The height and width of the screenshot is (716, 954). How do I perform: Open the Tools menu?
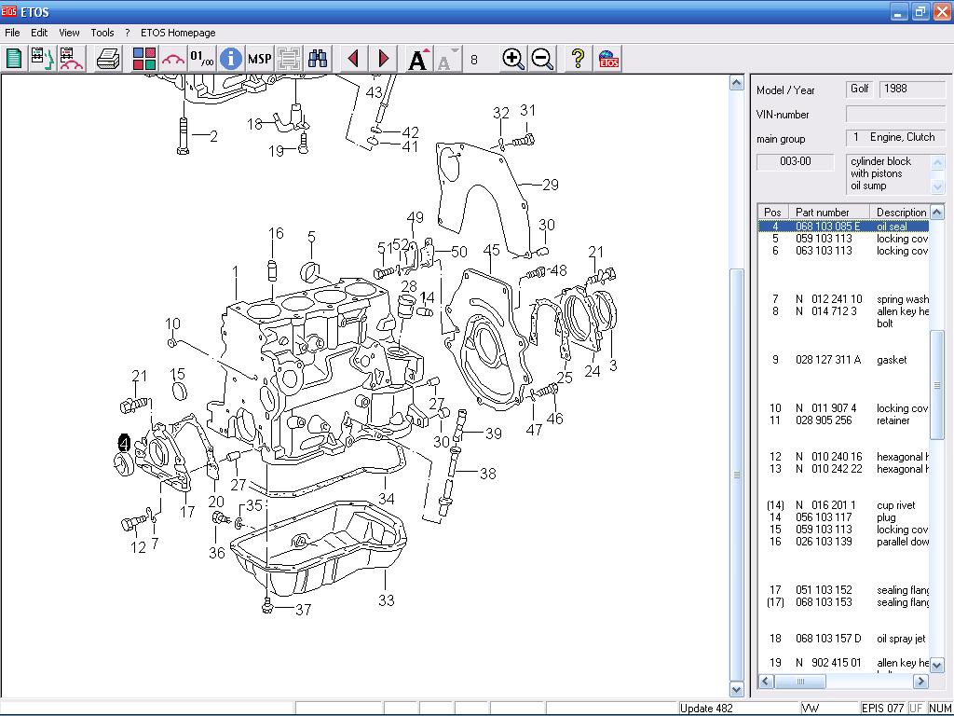(102, 33)
